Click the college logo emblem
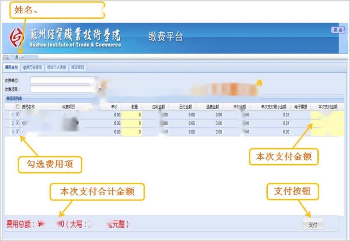350x241 pixels. (16, 38)
